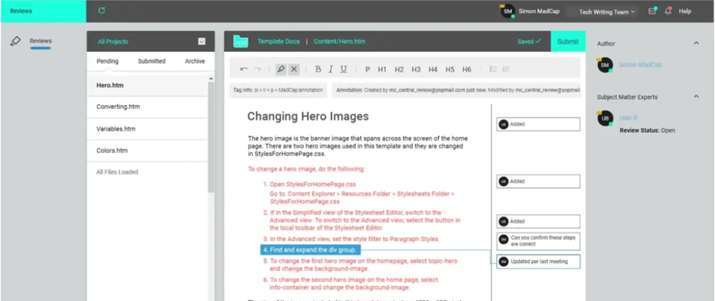
Task: Open Simon MadCap author link
Action: tap(640, 64)
